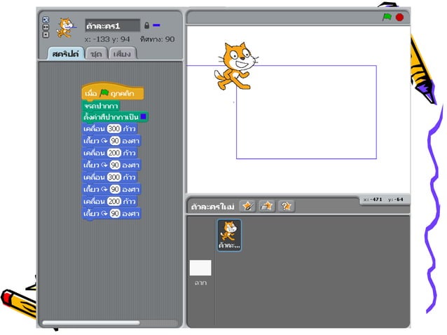Click the paint new sprite button

[x=247, y=206]
